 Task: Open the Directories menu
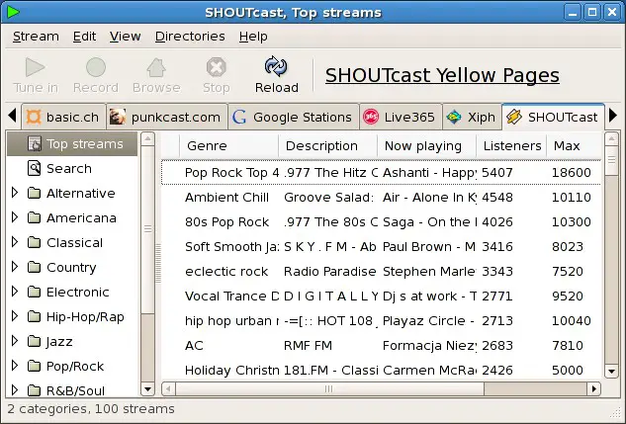click(x=190, y=37)
